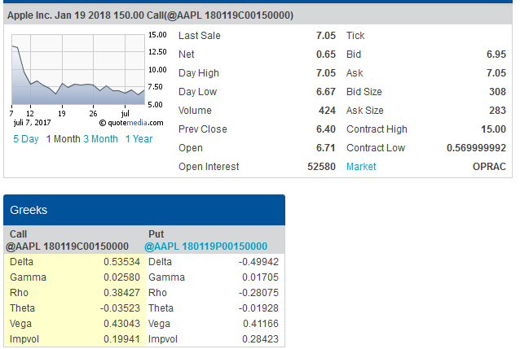Open the Market link

click(361, 167)
